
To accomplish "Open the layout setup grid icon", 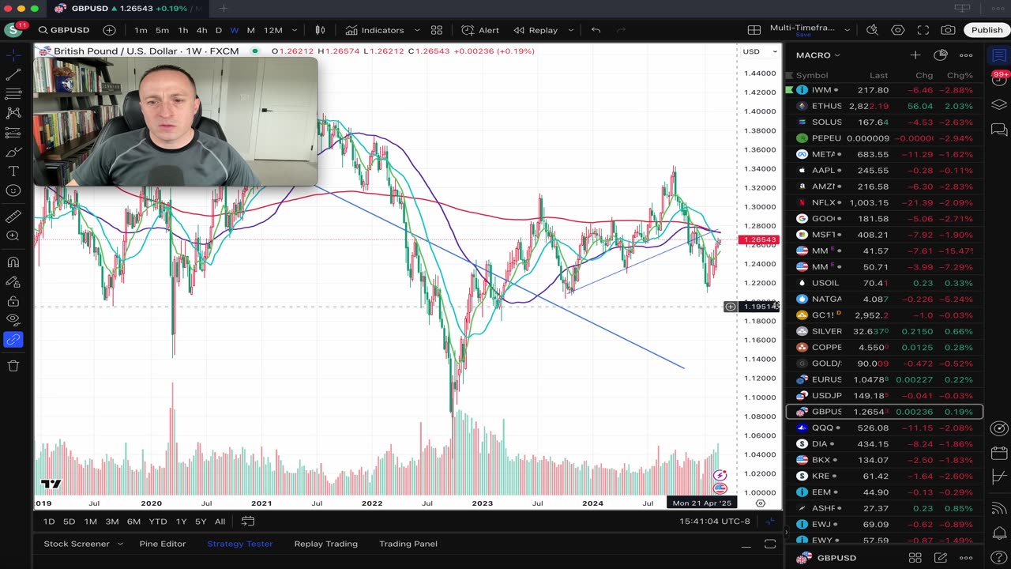I will 754,30.
